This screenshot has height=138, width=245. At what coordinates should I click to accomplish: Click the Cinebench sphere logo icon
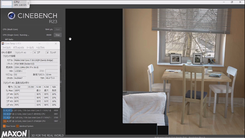click(x=11, y=16)
